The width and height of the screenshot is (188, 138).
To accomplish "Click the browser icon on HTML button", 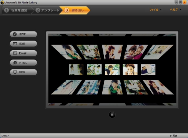I will click(15, 62).
